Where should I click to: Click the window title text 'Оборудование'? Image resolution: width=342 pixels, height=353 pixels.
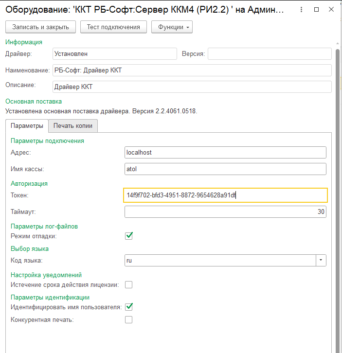(38, 10)
